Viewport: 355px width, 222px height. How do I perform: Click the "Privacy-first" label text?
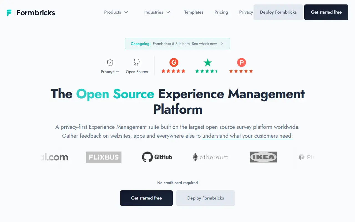click(x=110, y=72)
